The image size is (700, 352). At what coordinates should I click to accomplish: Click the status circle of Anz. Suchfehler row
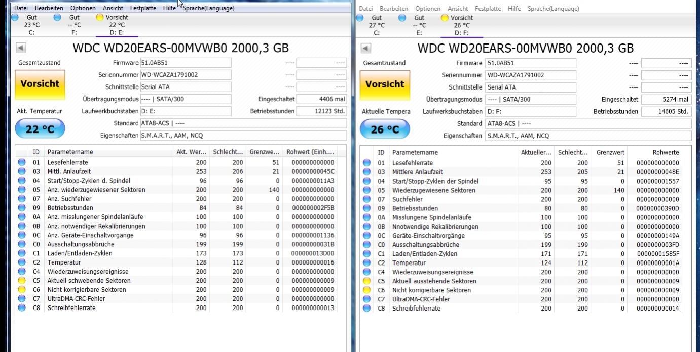[22, 199]
